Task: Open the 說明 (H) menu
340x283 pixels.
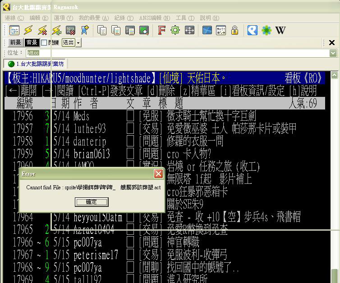Action: pyautogui.click(x=210, y=18)
